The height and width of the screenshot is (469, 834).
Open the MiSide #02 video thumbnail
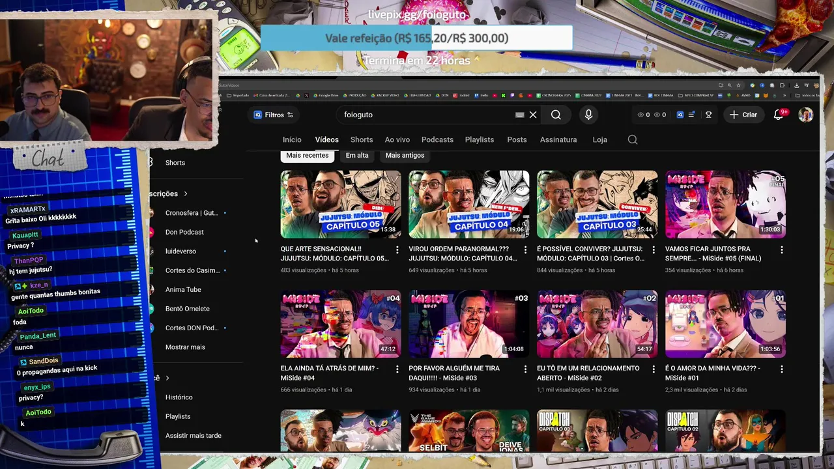tap(597, 324)
